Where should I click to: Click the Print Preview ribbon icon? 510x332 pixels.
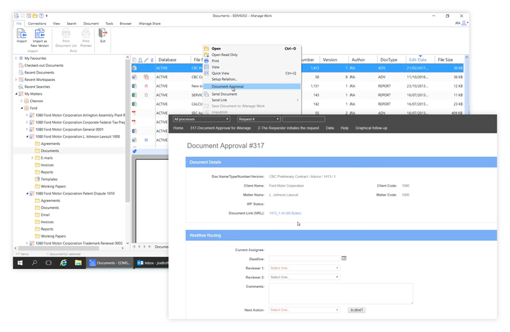86,34
